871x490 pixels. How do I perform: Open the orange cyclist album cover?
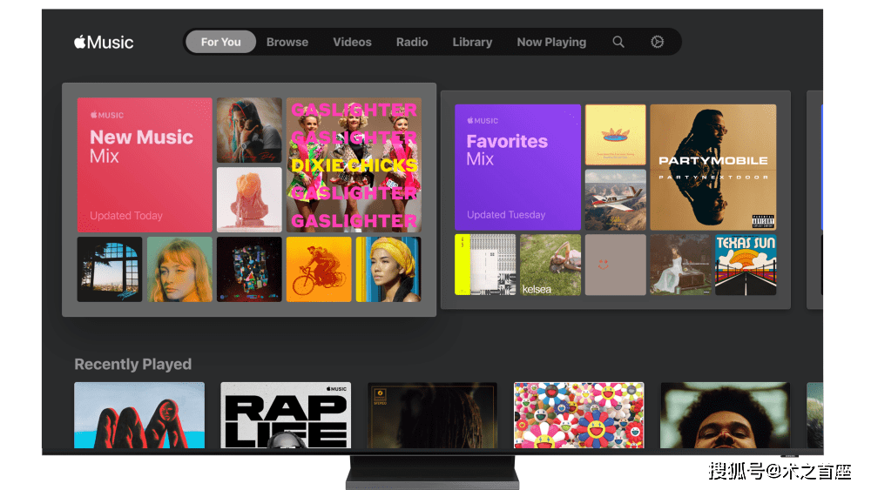(319, 270)
